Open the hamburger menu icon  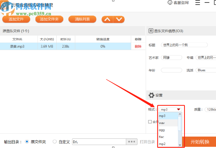pyautogui.click(x=197, y=2)
